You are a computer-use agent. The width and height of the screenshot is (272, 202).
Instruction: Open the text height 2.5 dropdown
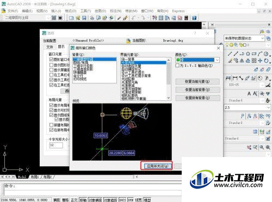248,108
